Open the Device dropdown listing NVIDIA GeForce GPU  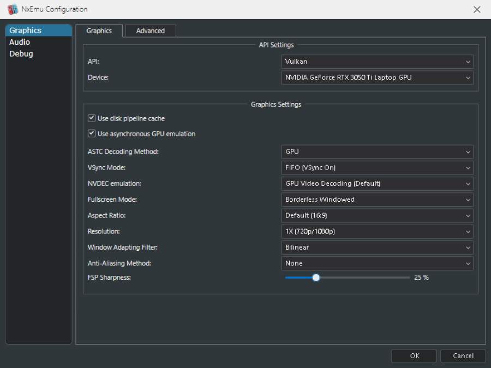377,77
